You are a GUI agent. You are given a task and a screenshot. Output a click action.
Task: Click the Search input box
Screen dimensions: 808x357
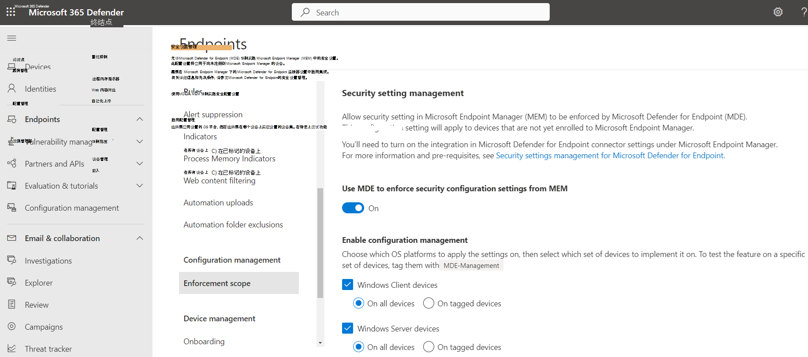[x=421, y=12]
